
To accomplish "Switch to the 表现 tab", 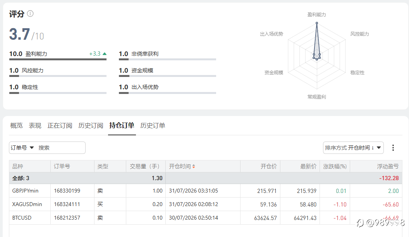I will point(35,126).
